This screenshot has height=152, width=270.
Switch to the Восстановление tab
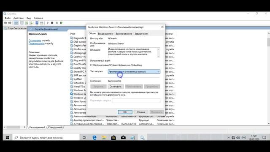click(124, 34)
